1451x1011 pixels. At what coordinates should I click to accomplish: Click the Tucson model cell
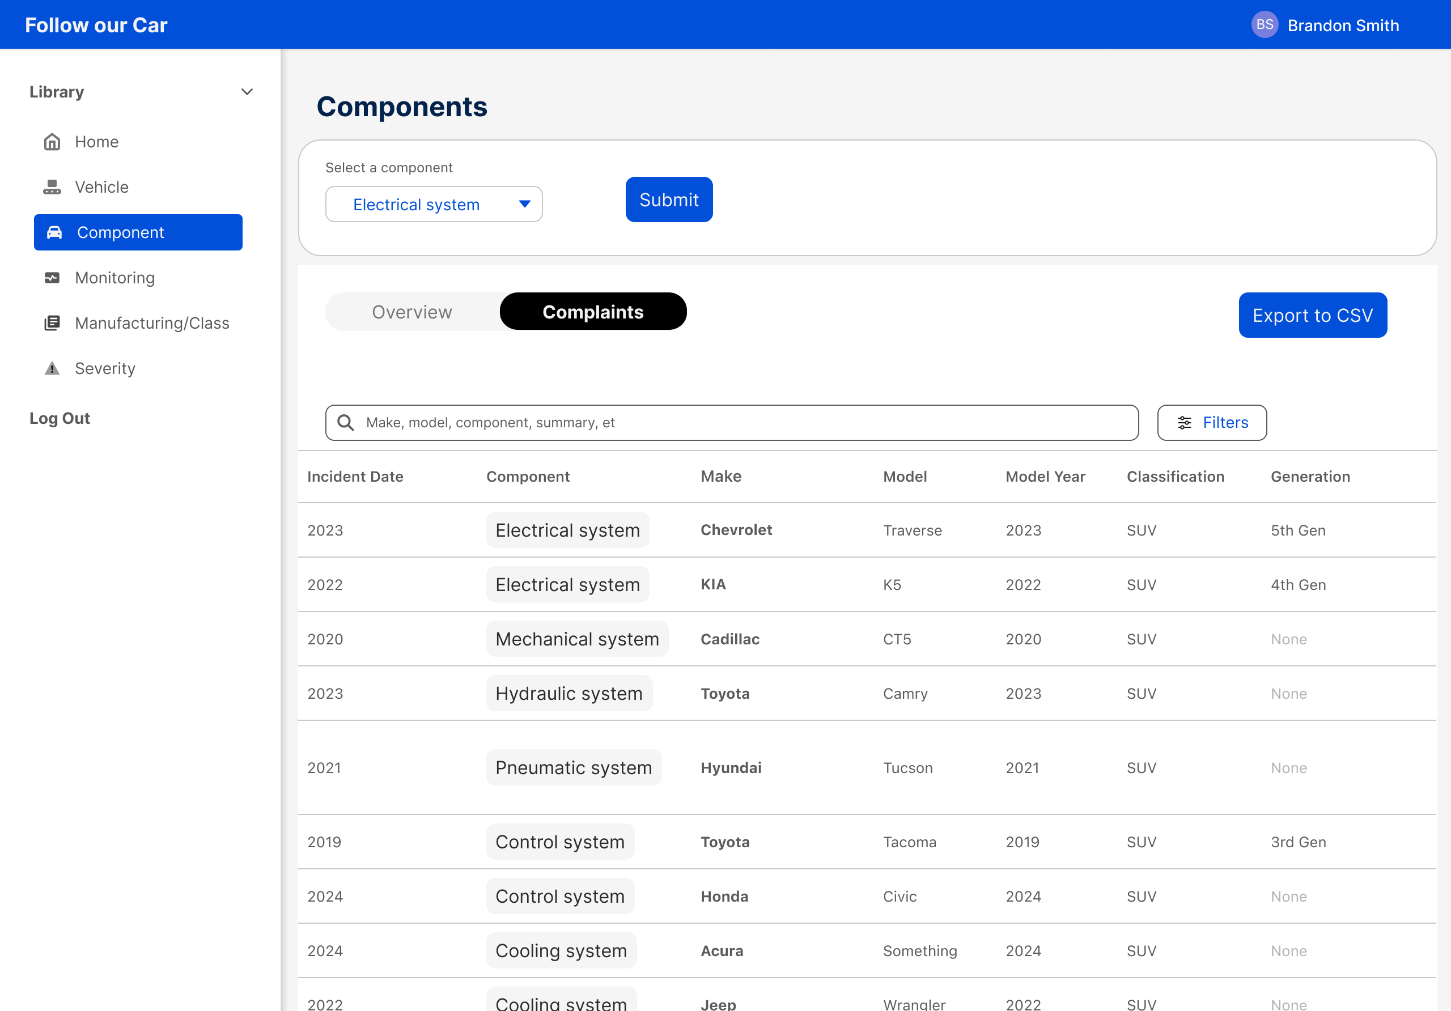click(907, 768)
